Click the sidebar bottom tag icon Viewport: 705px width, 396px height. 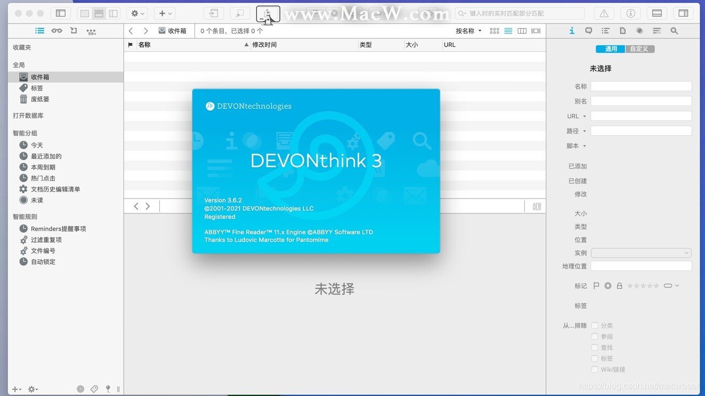click(x=94, y=389)
